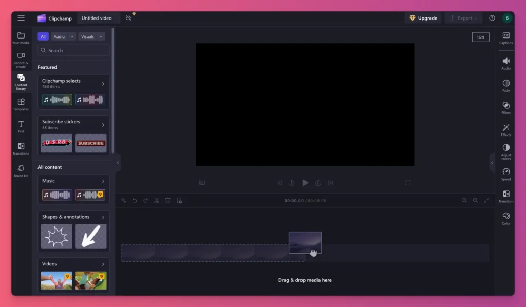This screenshot has width=526, height=307.
Task: Click the Export button
Action: tap(463, 17)
